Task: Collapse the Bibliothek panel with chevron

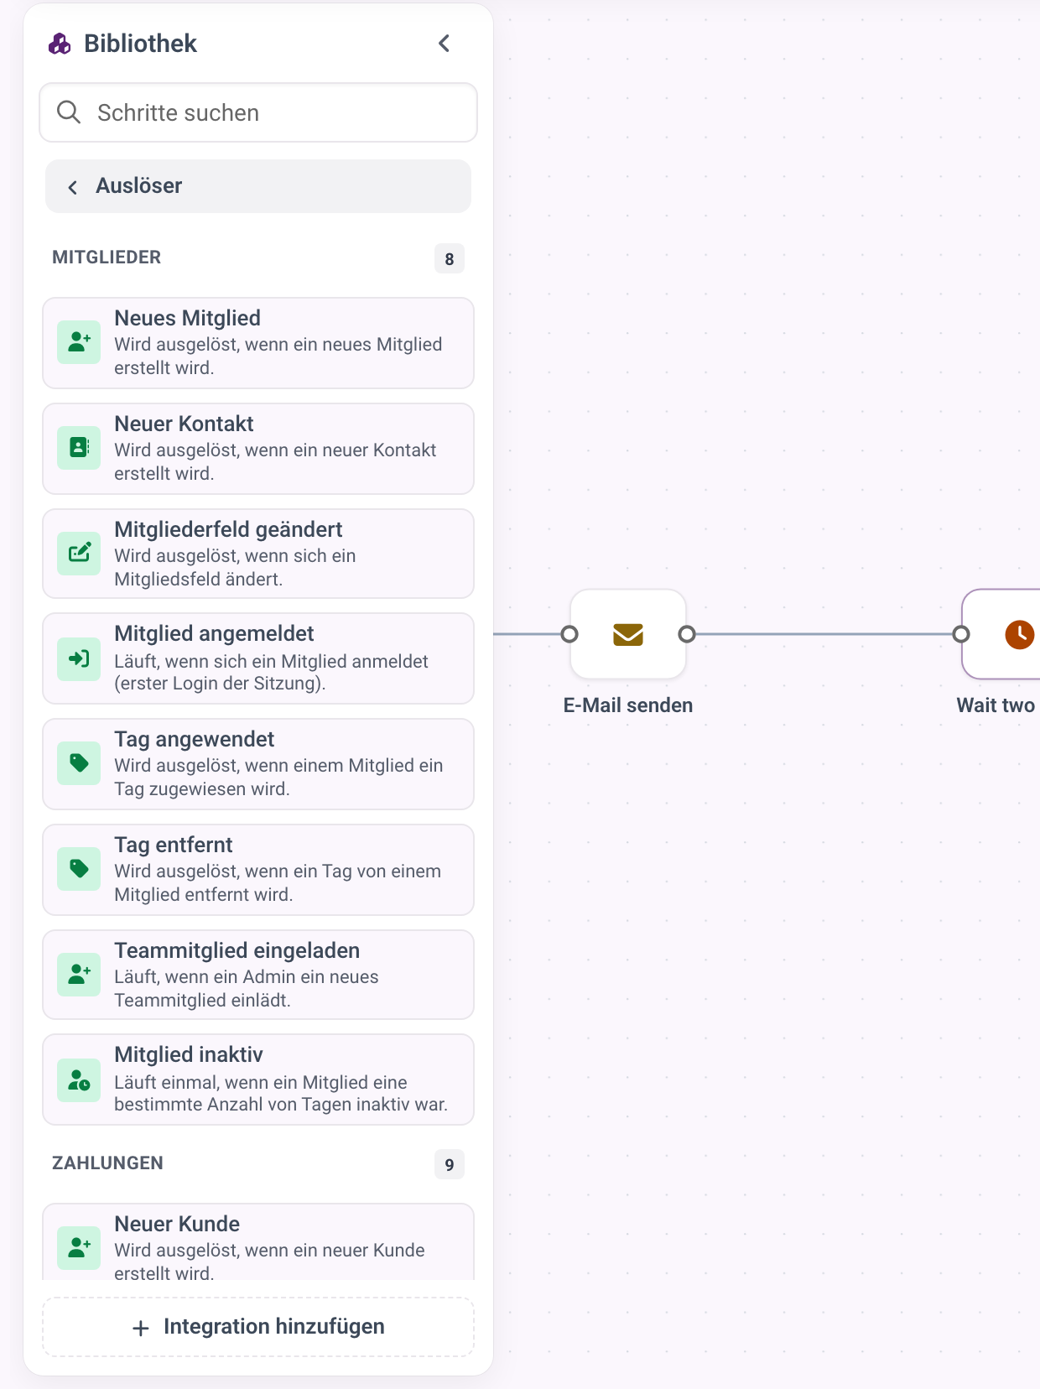Action: pos(445,44)
